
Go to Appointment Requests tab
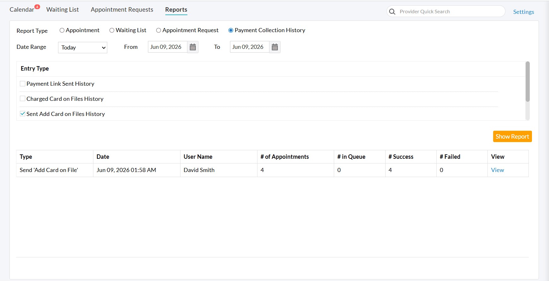(x=122, y=10)
